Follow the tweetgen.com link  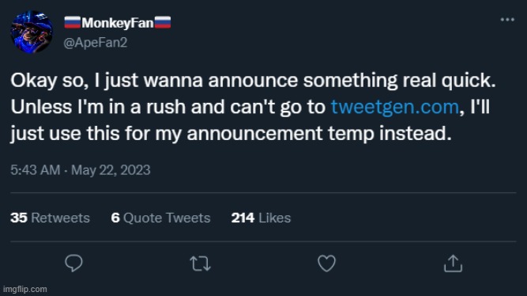(395, 107)
